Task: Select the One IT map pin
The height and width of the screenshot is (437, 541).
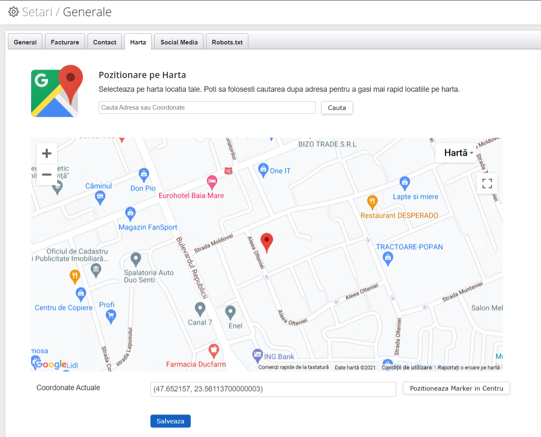Action: 263,170
